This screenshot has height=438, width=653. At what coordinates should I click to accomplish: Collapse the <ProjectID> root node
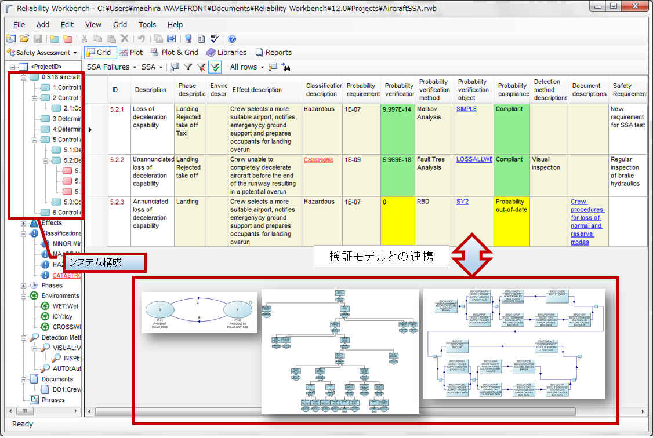[x=13, y=67]
